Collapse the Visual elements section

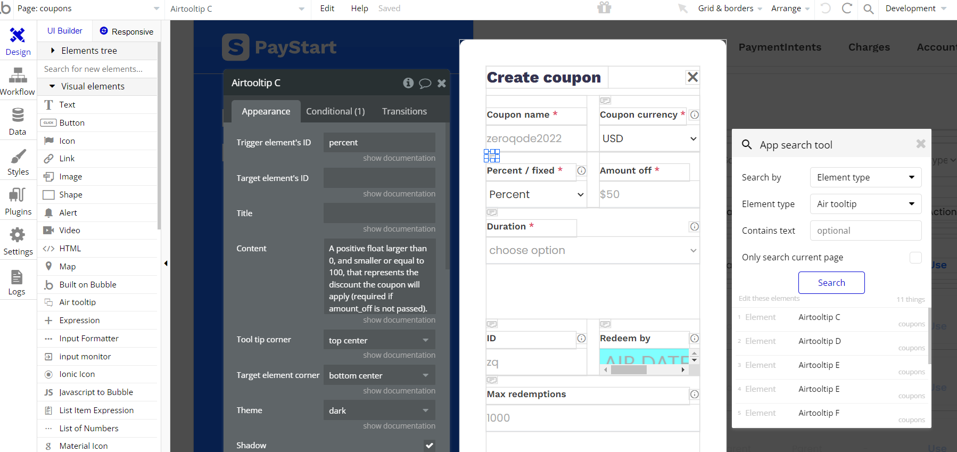point(52,86)
